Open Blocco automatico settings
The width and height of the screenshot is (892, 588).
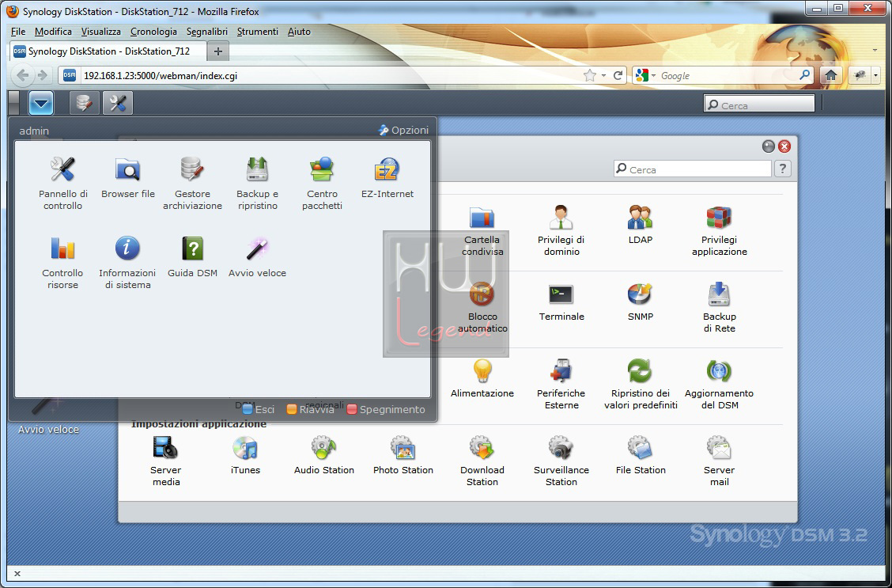[x=482, y=307]
